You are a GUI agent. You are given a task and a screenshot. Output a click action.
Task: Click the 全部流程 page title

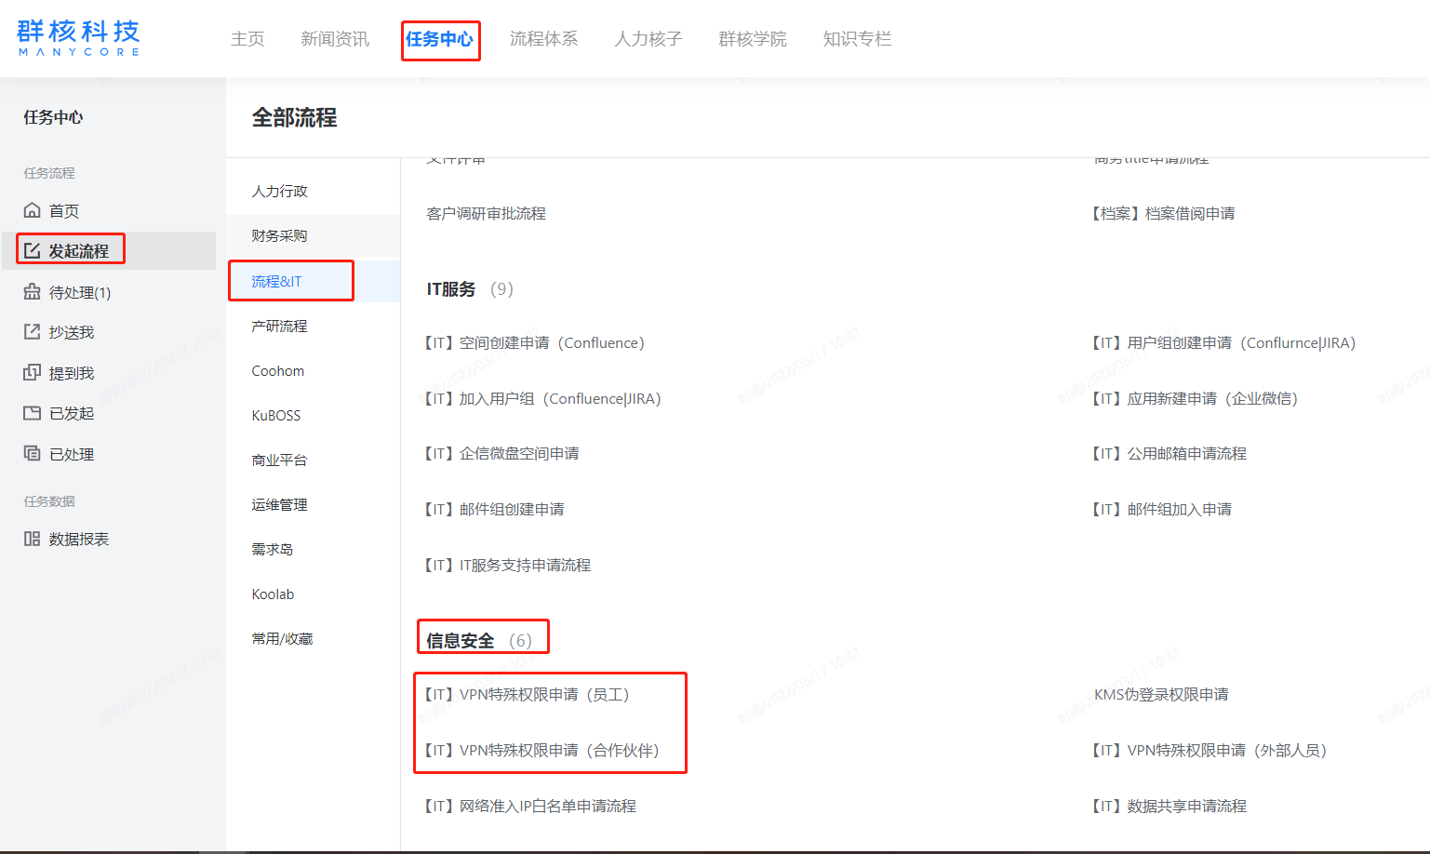coord(294,117)
